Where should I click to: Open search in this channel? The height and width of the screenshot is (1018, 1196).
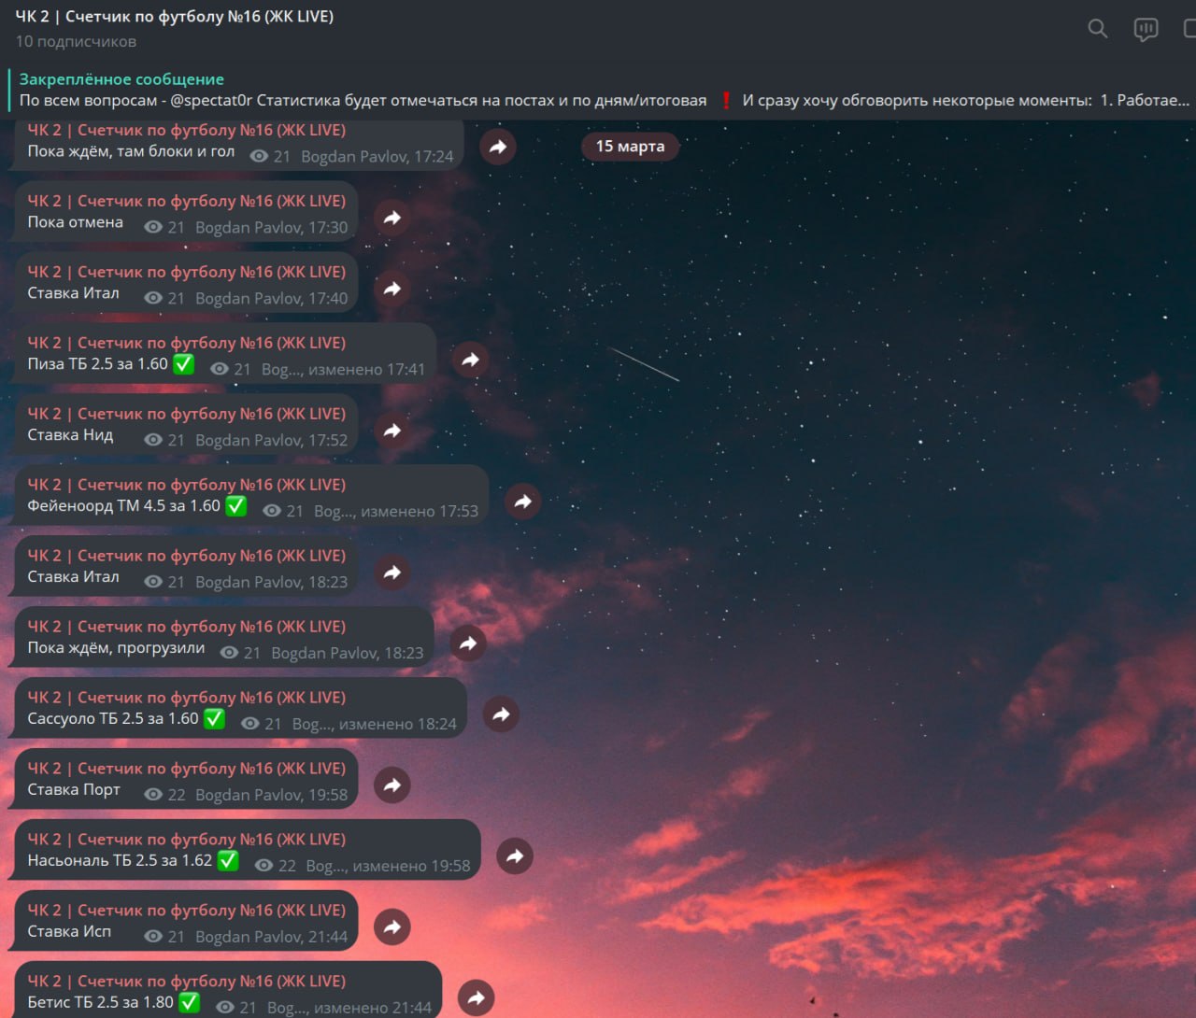click(x=1098, y=29)
